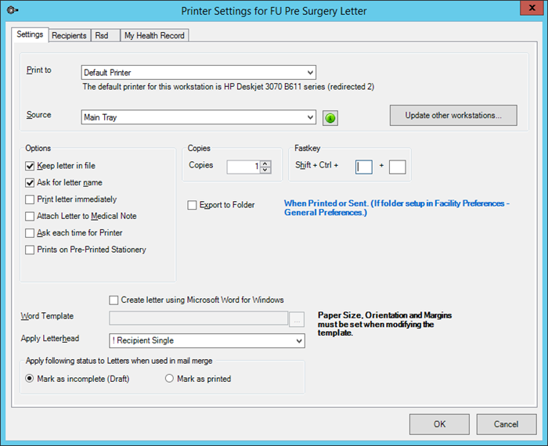Click the first Fastkey input box
The width and height of the screenshot is (548, 446).
click(364, 167)
